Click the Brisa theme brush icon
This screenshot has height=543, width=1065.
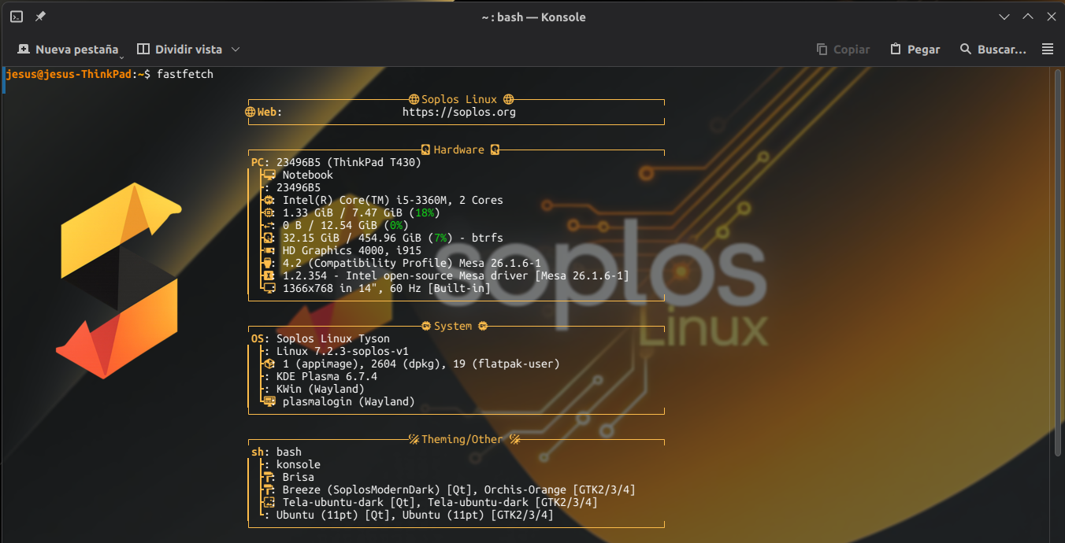pyautogui.click(x=269, y=477)
